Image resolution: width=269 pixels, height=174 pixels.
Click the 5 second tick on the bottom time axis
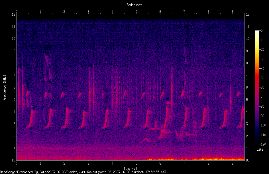(x=136, y=163)
